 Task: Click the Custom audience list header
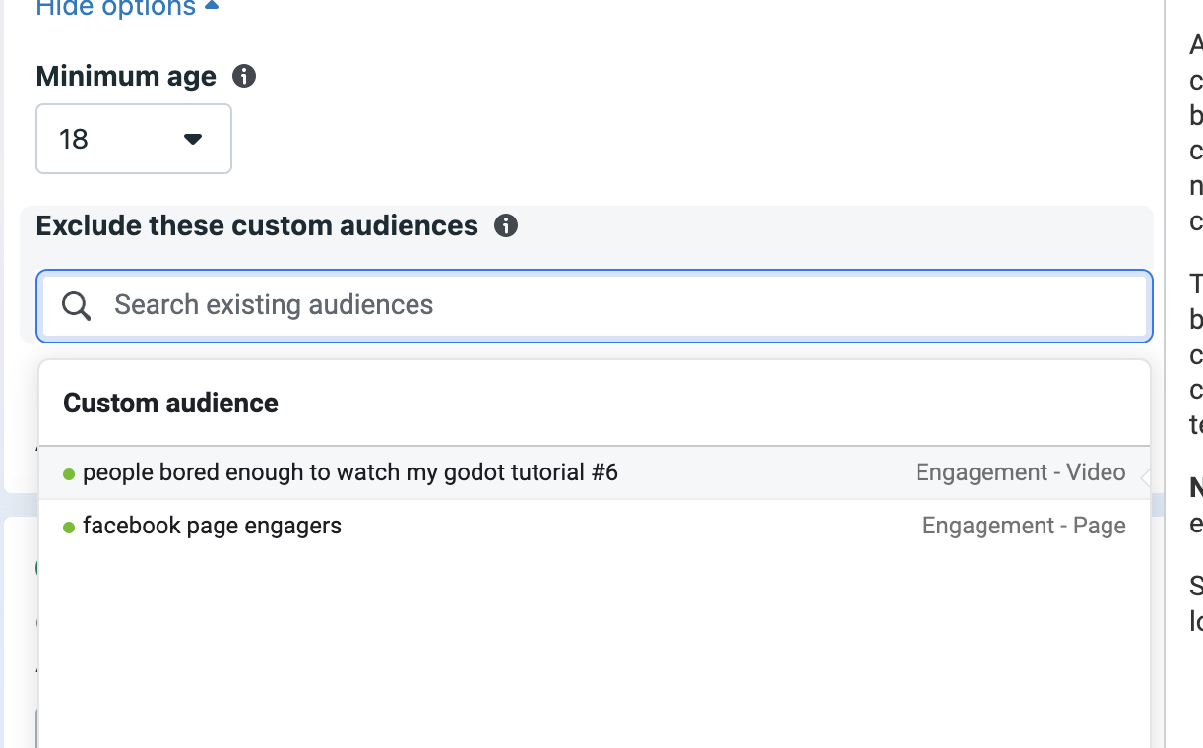pyautogui.click(x=170, y=403)
